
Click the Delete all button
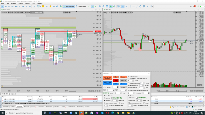point(123,80)
